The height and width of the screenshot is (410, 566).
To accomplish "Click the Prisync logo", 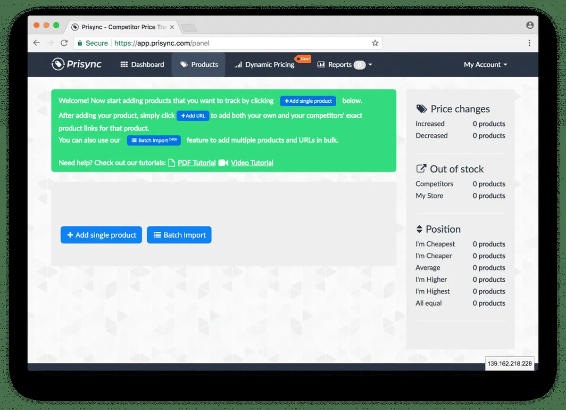I will [76, 64].
